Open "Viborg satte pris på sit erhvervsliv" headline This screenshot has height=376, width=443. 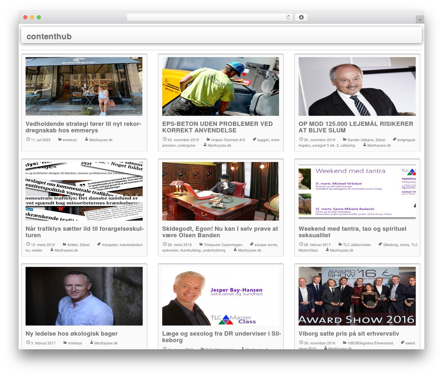tap(349, 333)
